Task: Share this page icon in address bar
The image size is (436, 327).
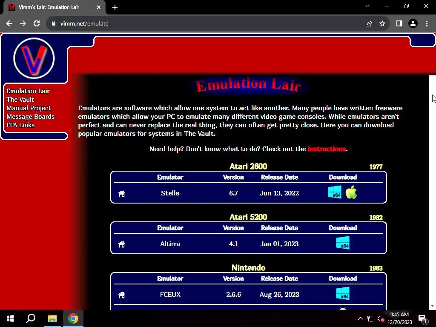Action: [369, 24]
